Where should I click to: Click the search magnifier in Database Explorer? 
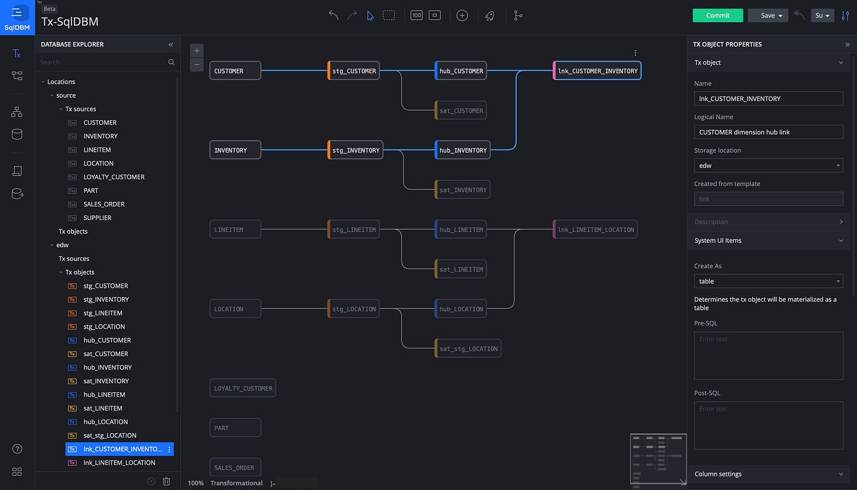tap(171, 62)
